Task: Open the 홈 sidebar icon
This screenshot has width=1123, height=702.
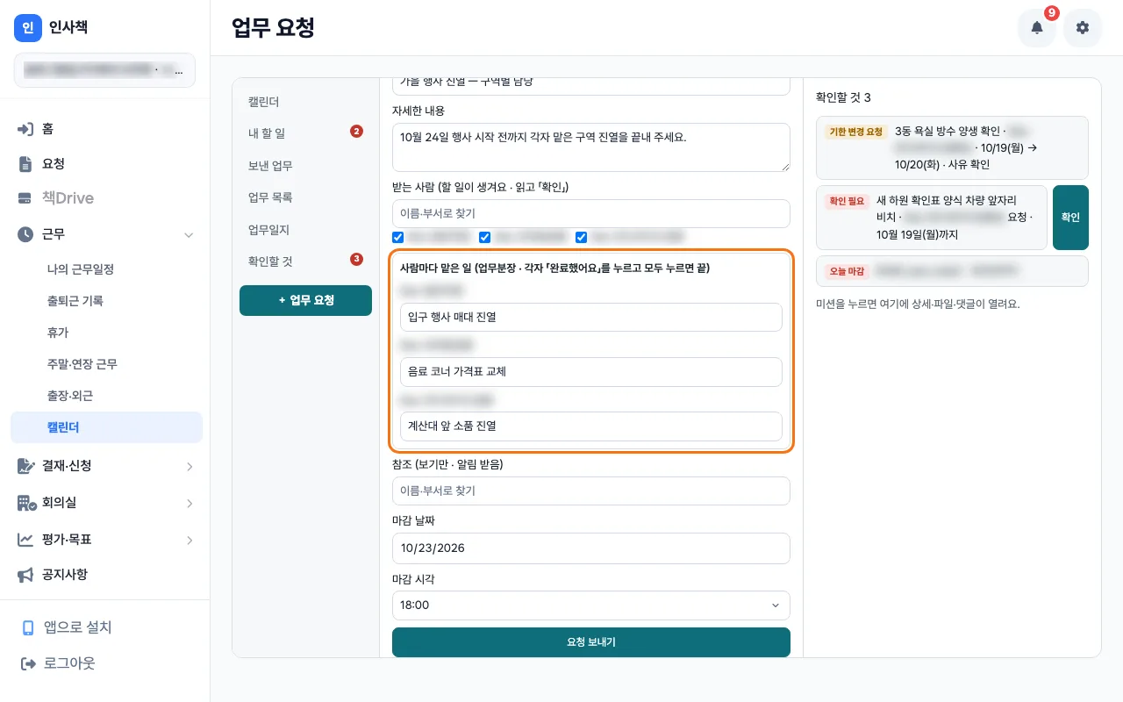Action: [x=25, y=129]
